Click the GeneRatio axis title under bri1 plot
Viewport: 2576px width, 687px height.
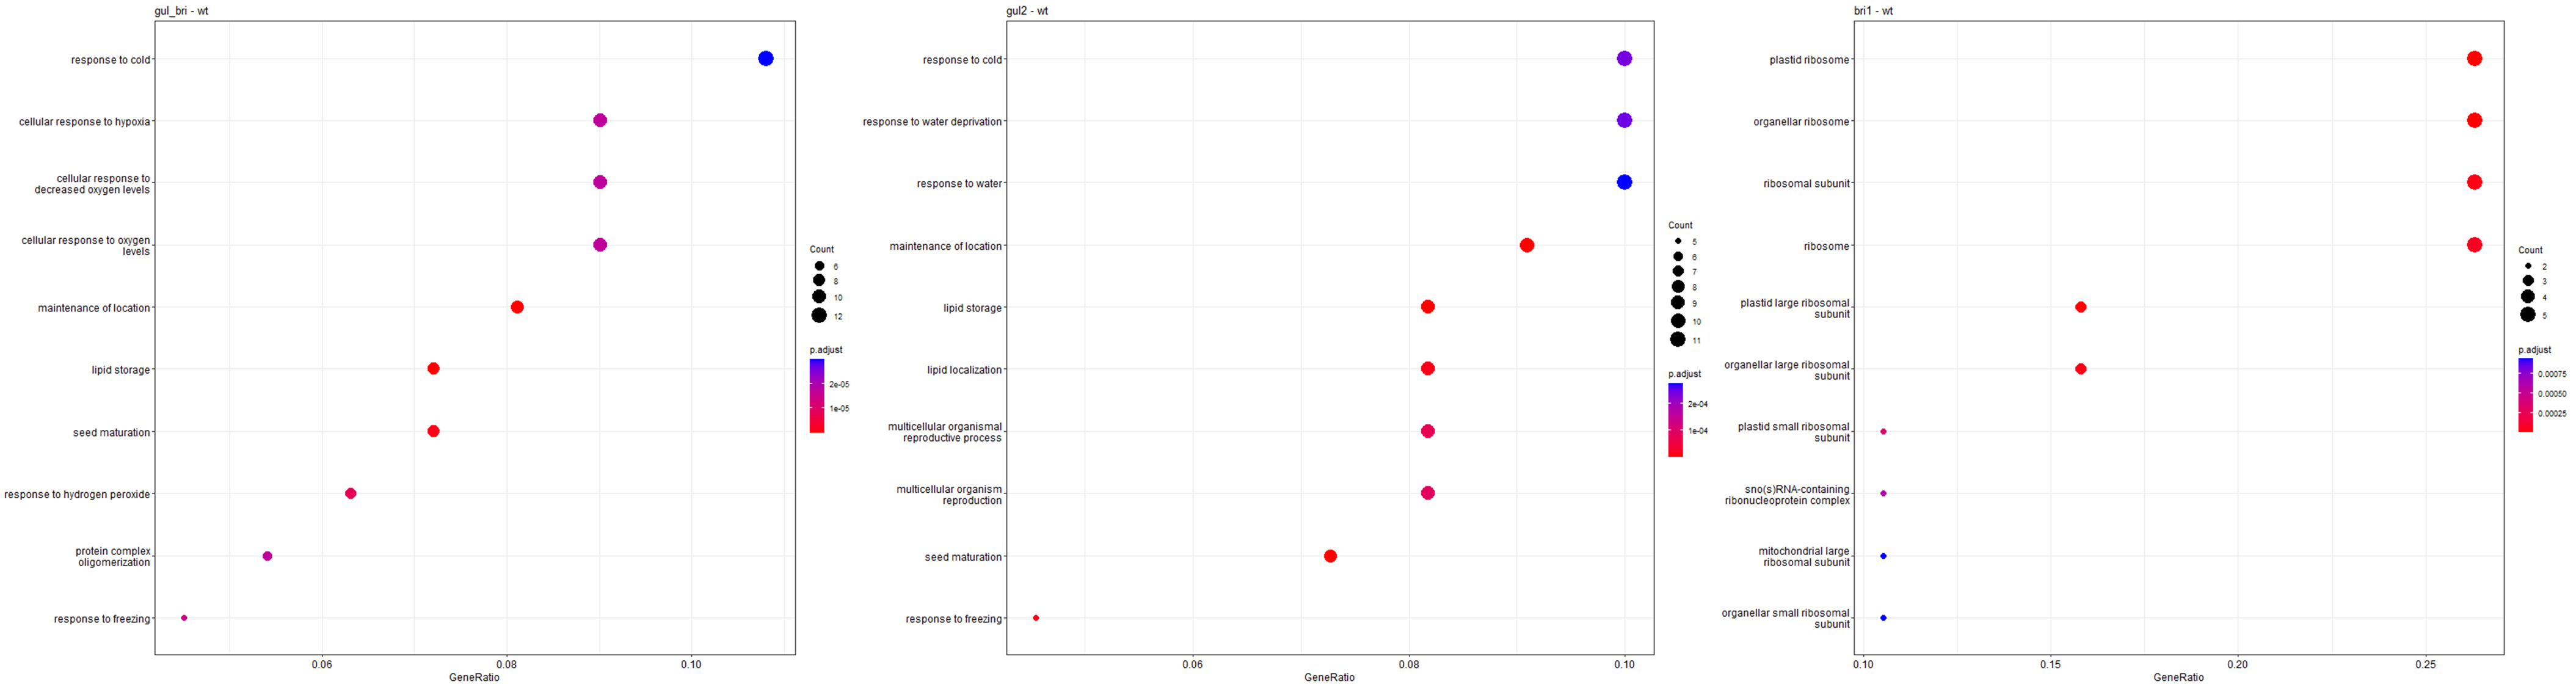(x=2178, y=678)
